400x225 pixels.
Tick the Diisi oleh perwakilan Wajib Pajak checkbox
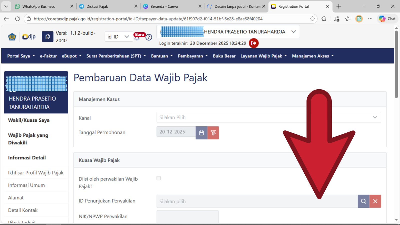[158, 178]
